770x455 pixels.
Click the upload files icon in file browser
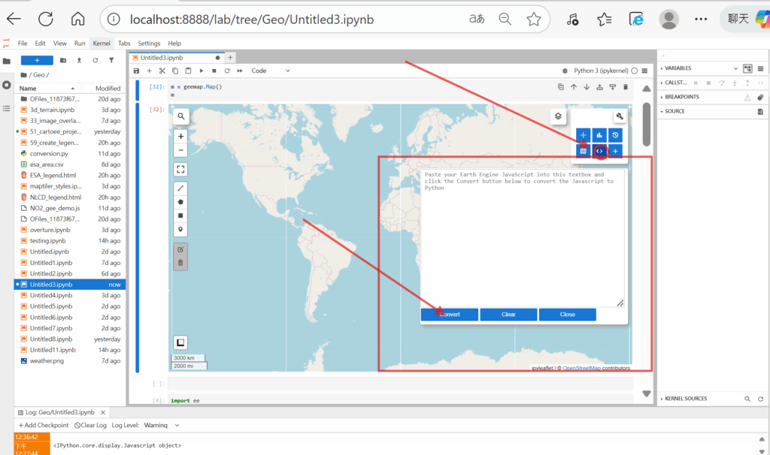coord(79,60)
